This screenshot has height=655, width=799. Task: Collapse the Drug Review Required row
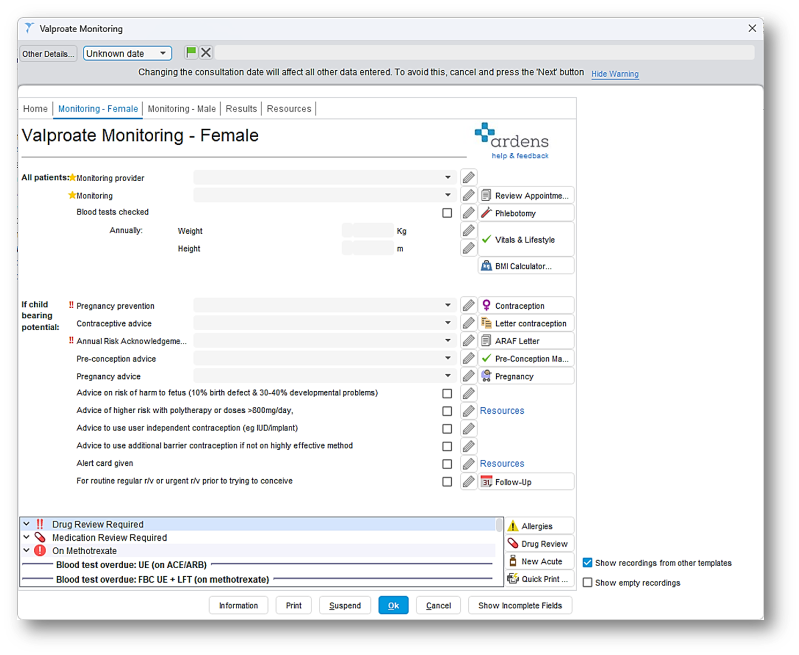[26, 524]
